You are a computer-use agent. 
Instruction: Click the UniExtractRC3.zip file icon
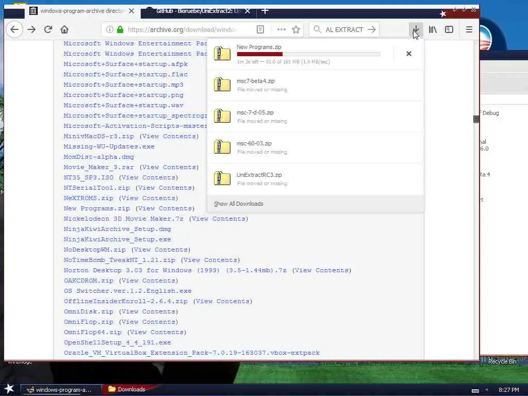tap(222, 178)
